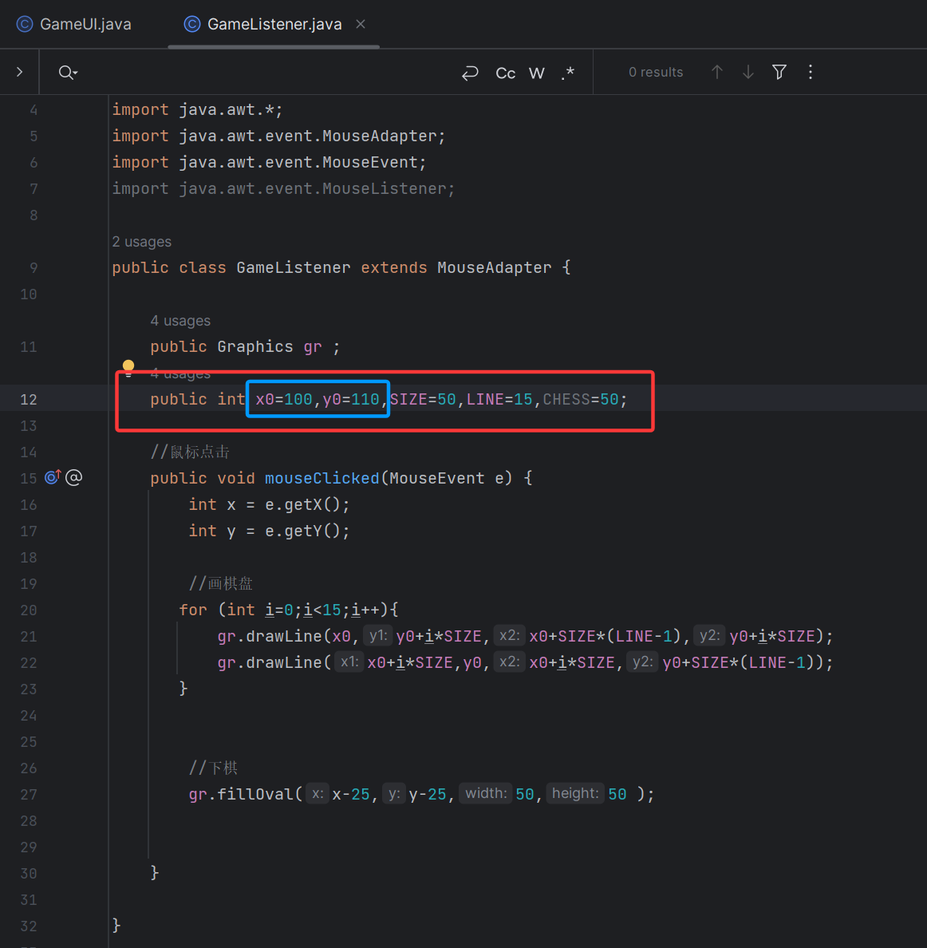This screenshot has width=927, height=948.
Task: Click the overrides gutter icon on line 15
Action: tap(51, 477)
